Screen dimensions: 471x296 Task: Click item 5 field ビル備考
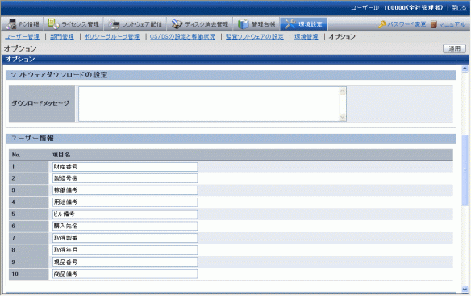coord(125,215)
